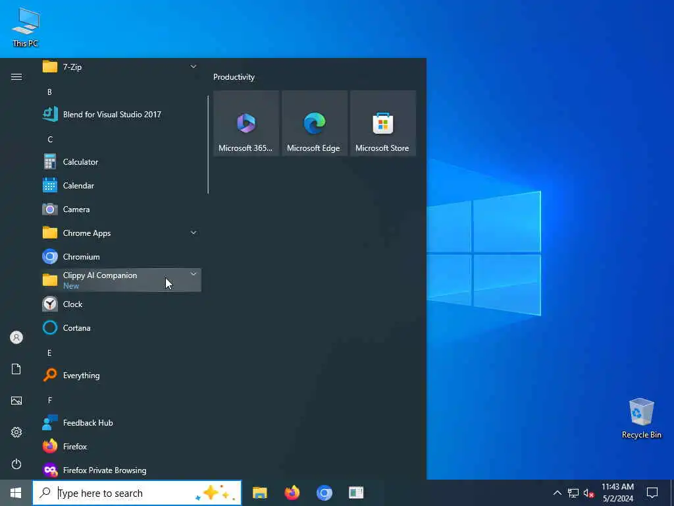This screenshot has width=674, height=506.
Task: Click the Type here to search box
Action: [x=137, y=493]
